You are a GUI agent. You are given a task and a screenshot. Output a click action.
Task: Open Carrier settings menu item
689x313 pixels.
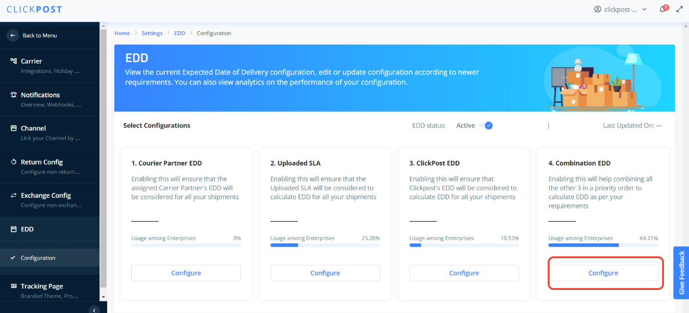[50, 66]
